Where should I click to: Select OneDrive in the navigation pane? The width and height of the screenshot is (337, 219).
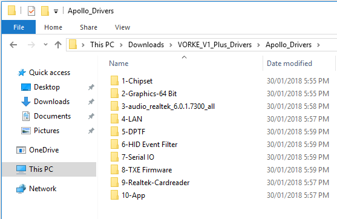click(x=44, y=150)
